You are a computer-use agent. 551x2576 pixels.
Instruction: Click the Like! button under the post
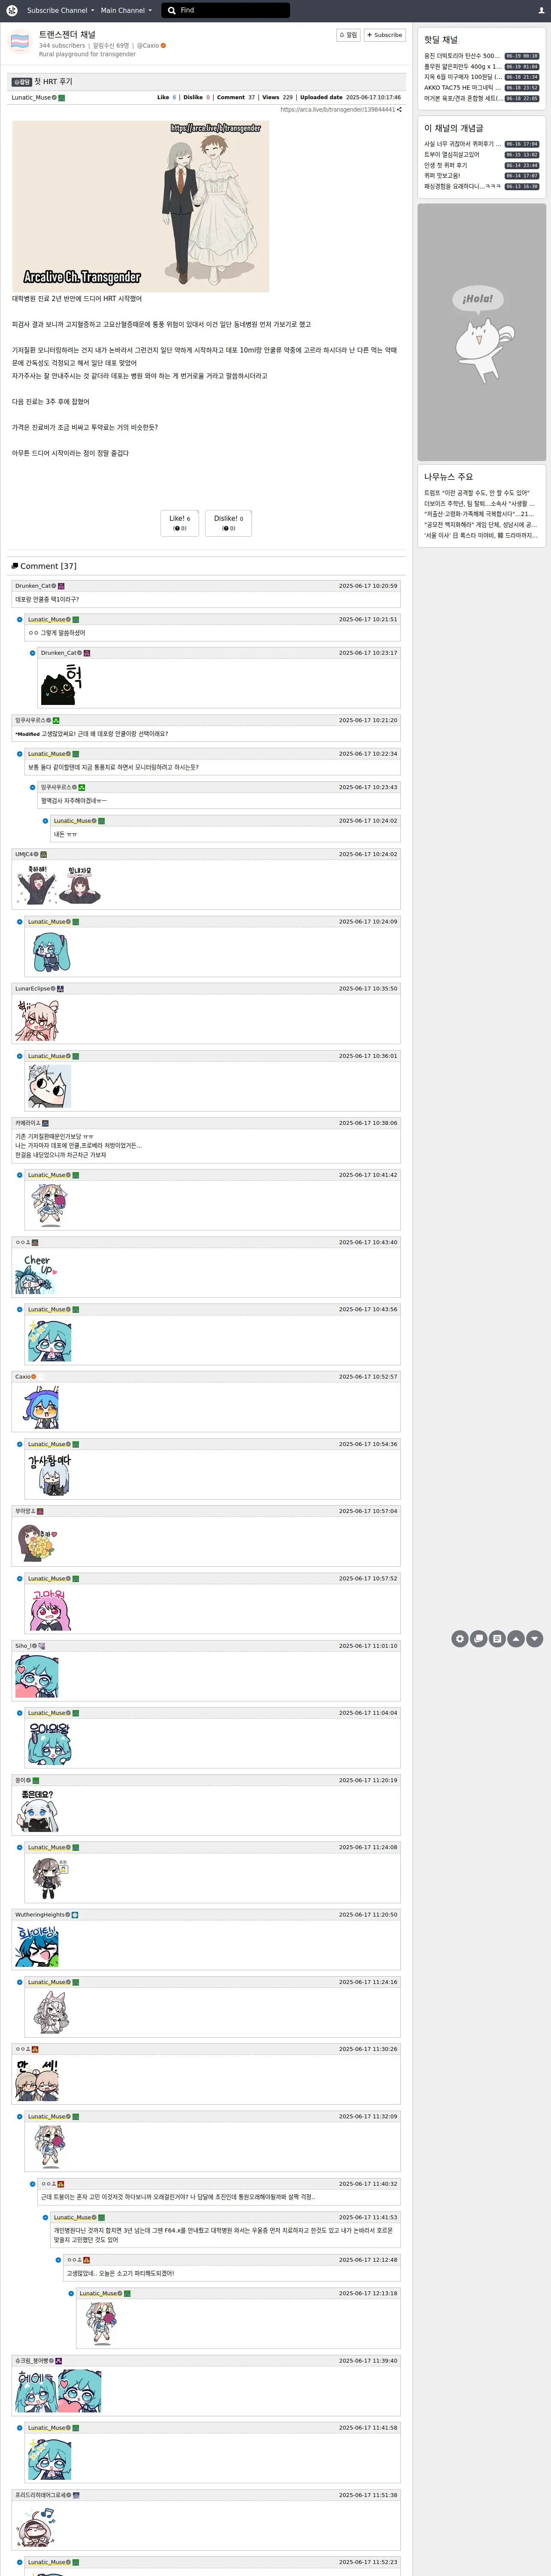[180, 523]
